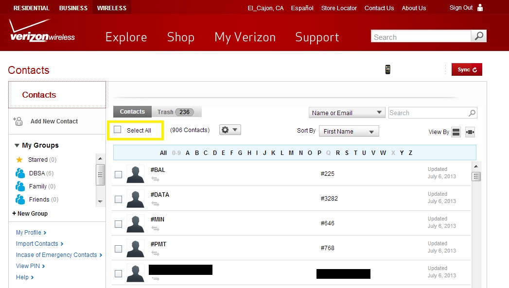This screenshot has width=509, height=288.
Task: Tick the checkbox for #BAL contact
Action: 118,174
